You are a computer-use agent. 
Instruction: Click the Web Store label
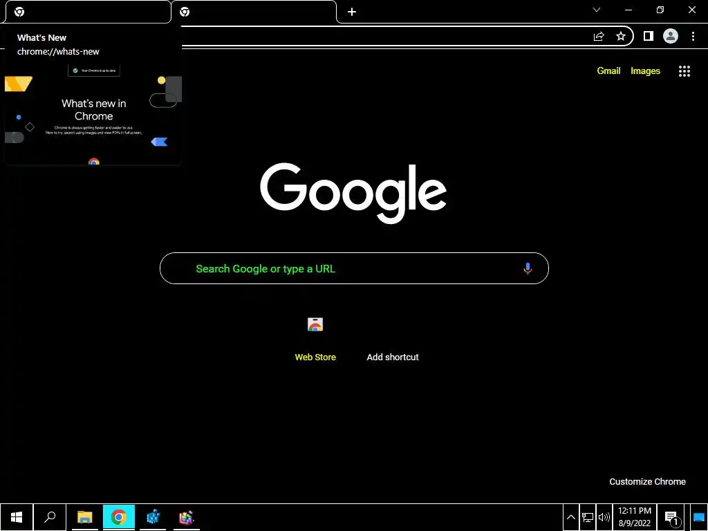pos(315,357)
